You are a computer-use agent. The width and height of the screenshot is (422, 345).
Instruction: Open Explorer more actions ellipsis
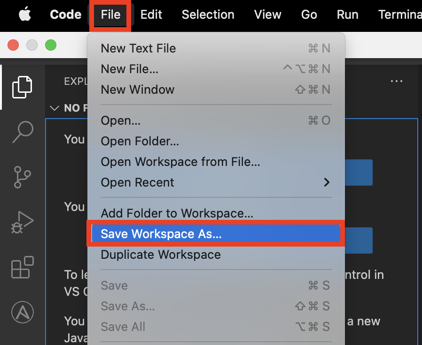(x=397, y=81)
